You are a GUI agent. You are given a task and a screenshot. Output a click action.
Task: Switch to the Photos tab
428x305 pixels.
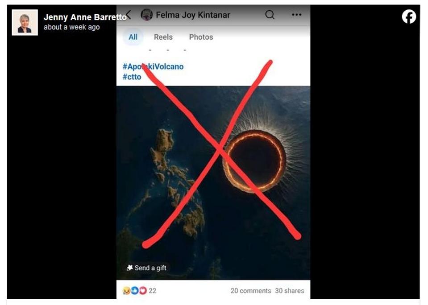pyautogui.click(x=201, y=37)
